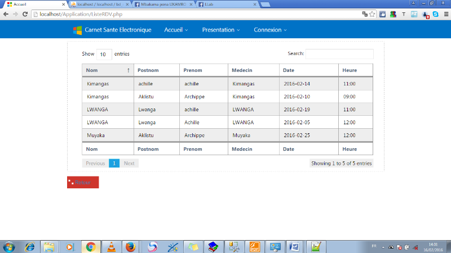Click the Chrome user profile button
Image resolution: width=451 pixels, height=253 pixels.
413,3
